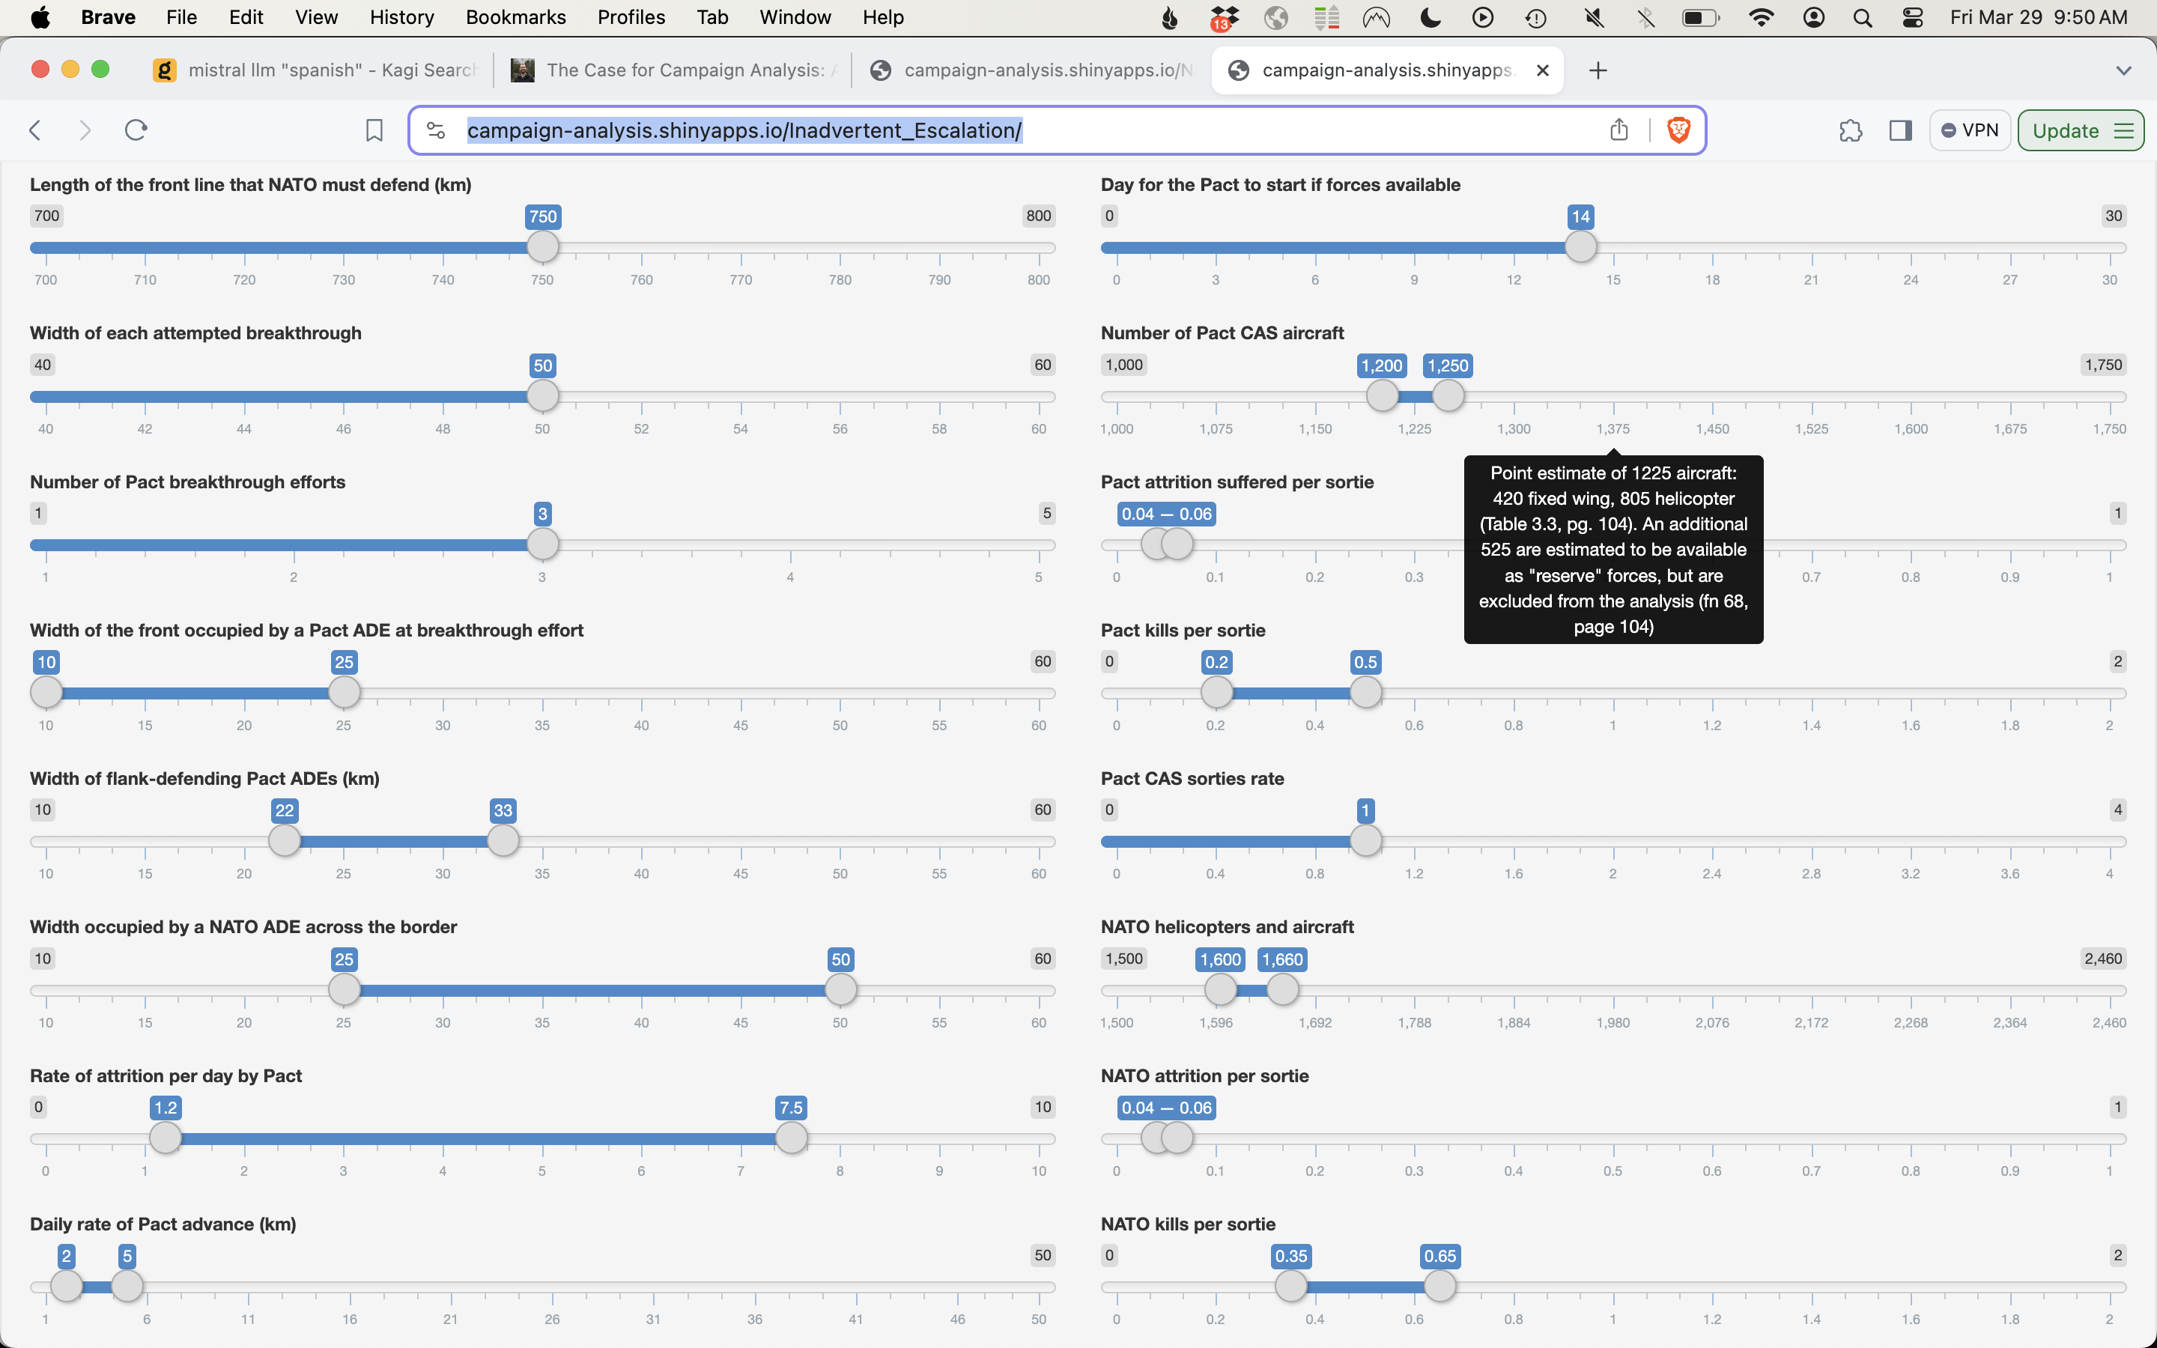Bookmark this page with the bookmark icon
The width and height of the screenshot is (2157, 1348).
(374, 130)
